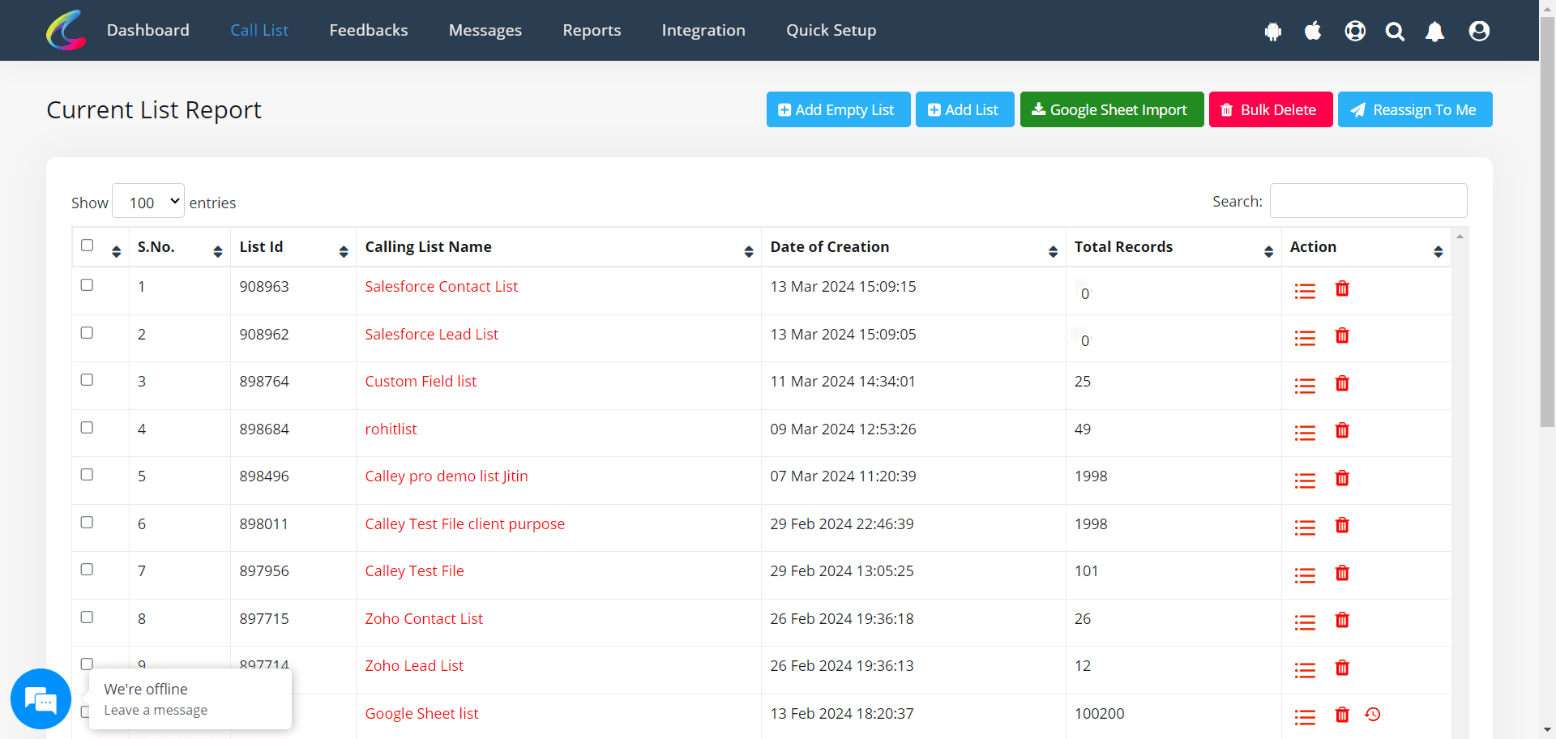This screenshot has width=1556, height=739.
Task: Click Google Sheet Import button
Action: [x=1112, y=109]
